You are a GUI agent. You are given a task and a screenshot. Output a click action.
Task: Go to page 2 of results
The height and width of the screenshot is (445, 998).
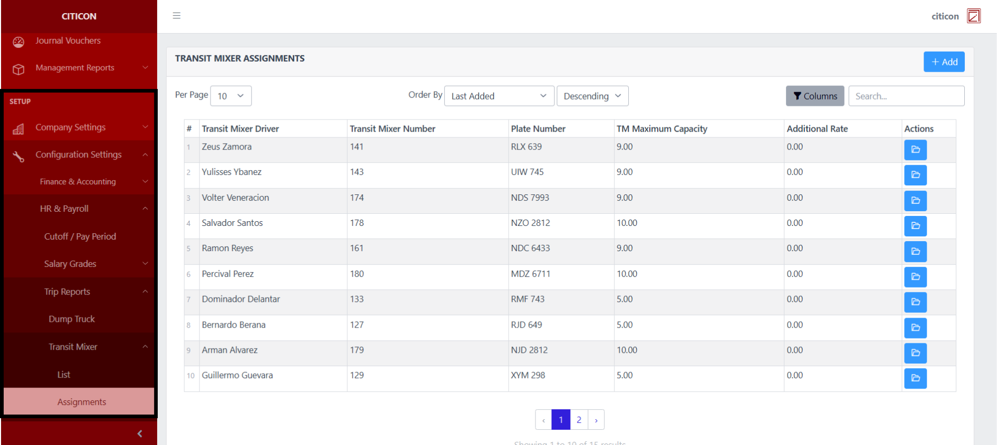579,420
